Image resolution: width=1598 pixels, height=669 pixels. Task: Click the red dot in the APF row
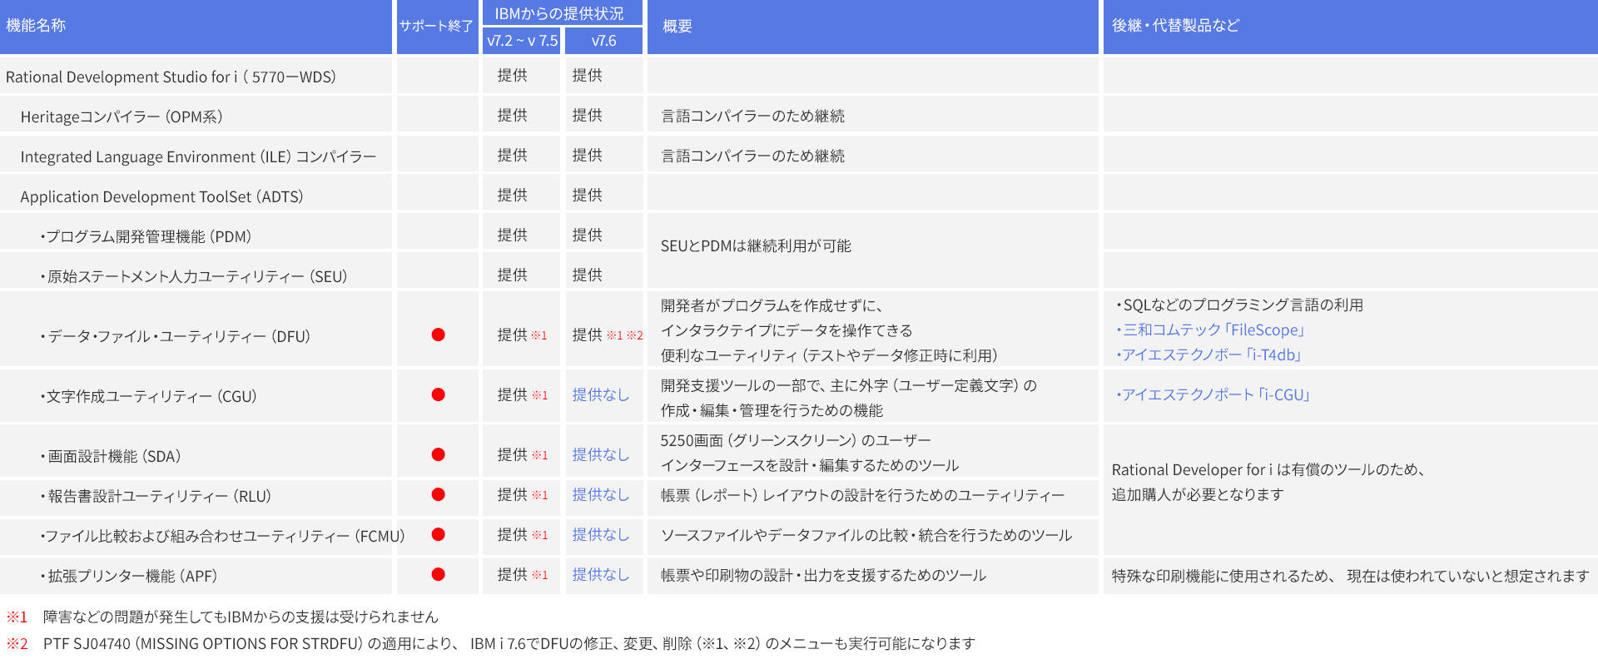[438, 574]
